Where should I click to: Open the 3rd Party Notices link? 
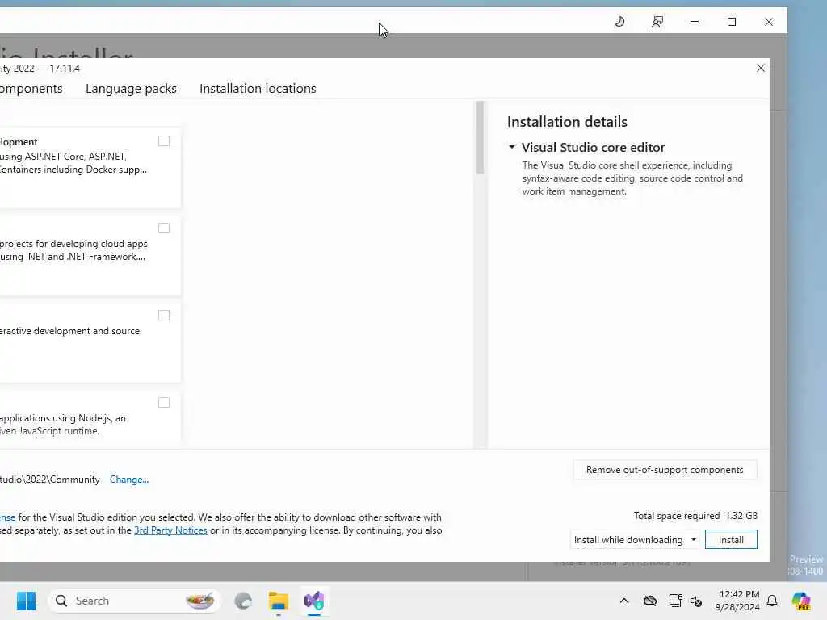[170, 530]
